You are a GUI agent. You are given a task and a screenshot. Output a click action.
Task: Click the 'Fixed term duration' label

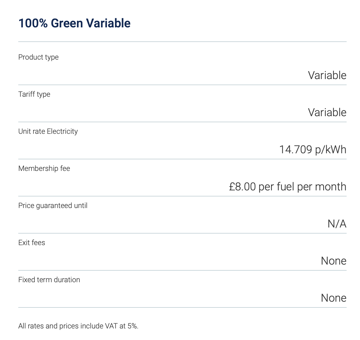[49, 280]
